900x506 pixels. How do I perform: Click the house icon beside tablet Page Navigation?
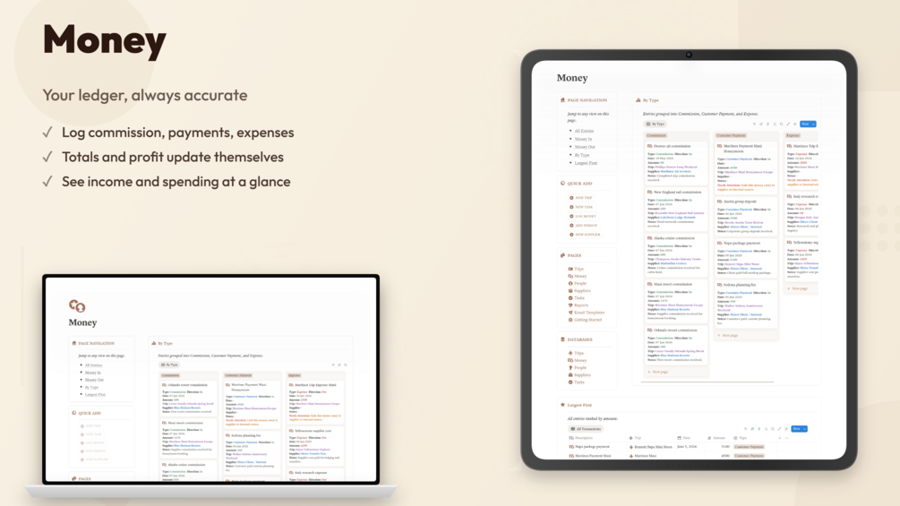click(562, 99)
